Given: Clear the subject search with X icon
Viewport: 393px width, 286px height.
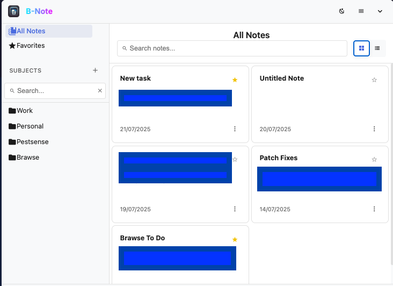Looking at the screenshot, I should pos(100,91).
